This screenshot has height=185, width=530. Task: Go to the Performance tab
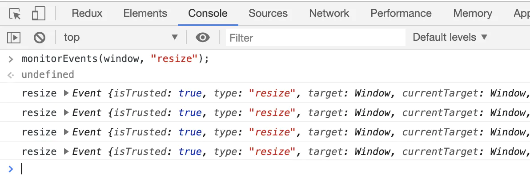click(x=401, y=13)
